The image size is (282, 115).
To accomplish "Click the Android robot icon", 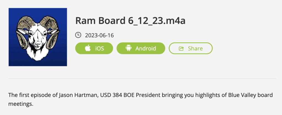I will coord(128,48).
